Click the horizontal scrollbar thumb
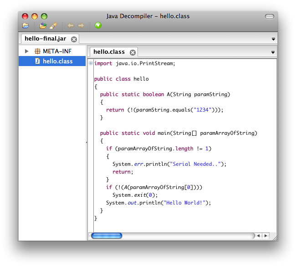Viewport: 296px width, 266px height. 107,235
